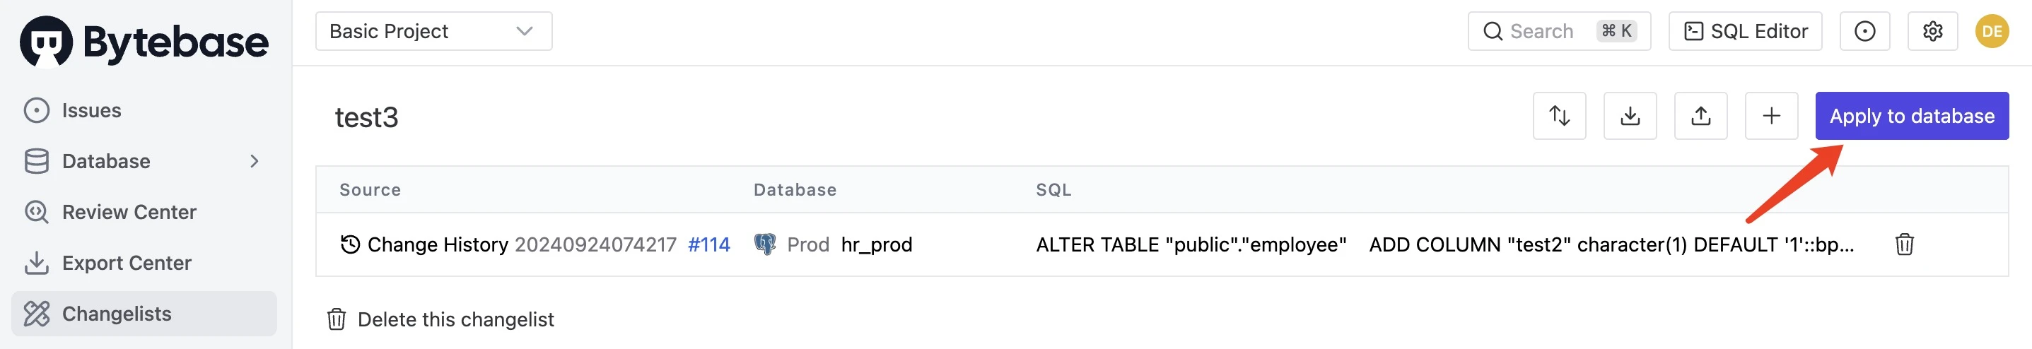This screenshot has height=349, width=2032.
Task: Expand the Database sidebar chevron
Action: (254, 162)
